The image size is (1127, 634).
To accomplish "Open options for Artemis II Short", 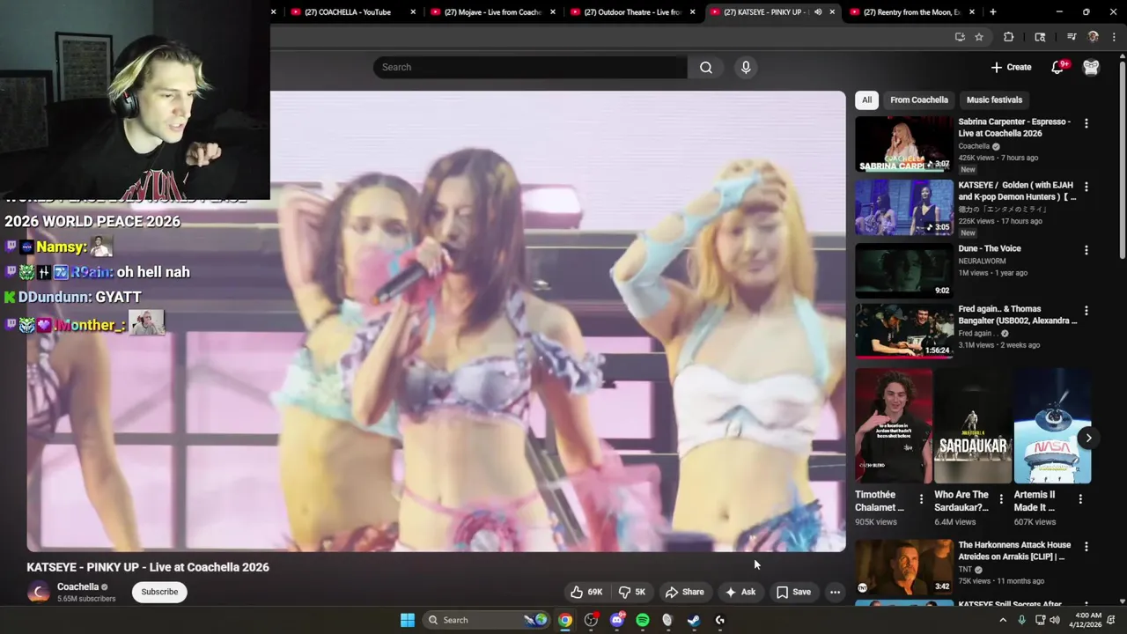I will point(1079,499).
